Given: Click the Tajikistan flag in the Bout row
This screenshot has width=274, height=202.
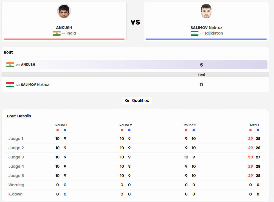Looking at the screenshot, I should point(10,85).
